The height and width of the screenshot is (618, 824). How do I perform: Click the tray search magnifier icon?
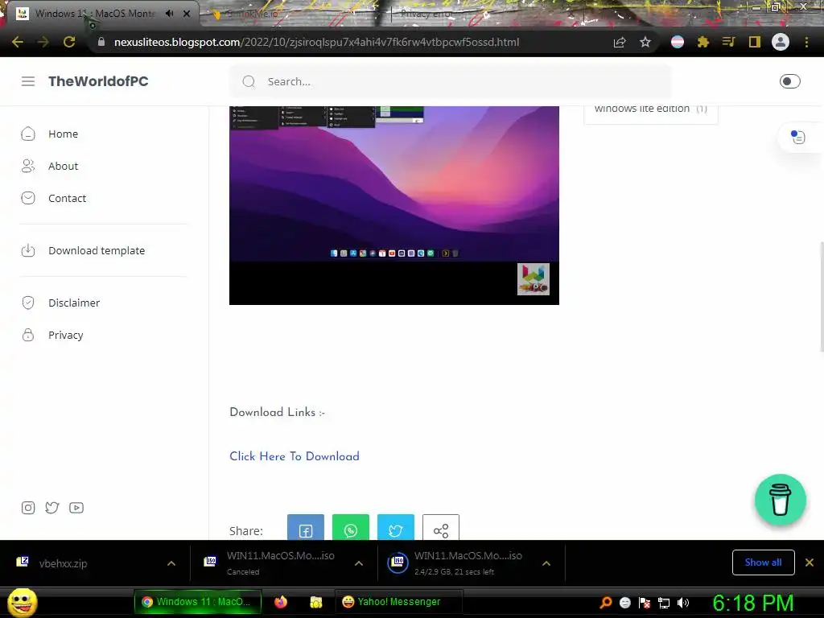605,603
